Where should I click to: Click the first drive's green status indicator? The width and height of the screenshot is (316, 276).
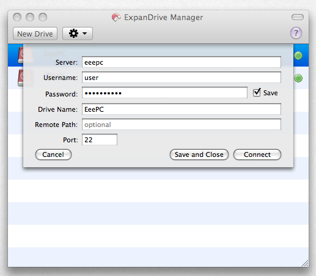(298, 56)
